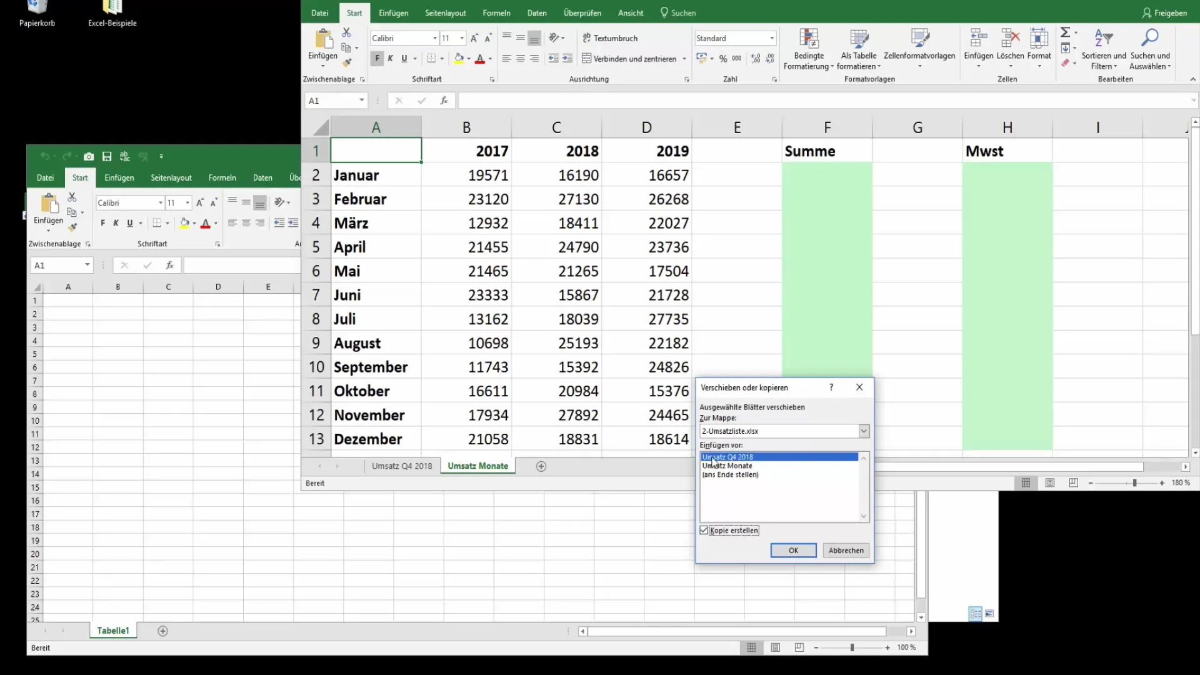Open Suchen und Auswählen menu
This screenshot has width=1200, height=675.
click(x=1150, y=49)
